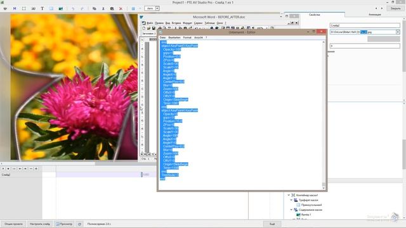
Task: Select the Rectangle frame tool icon
Action: [x=24, y=8]
